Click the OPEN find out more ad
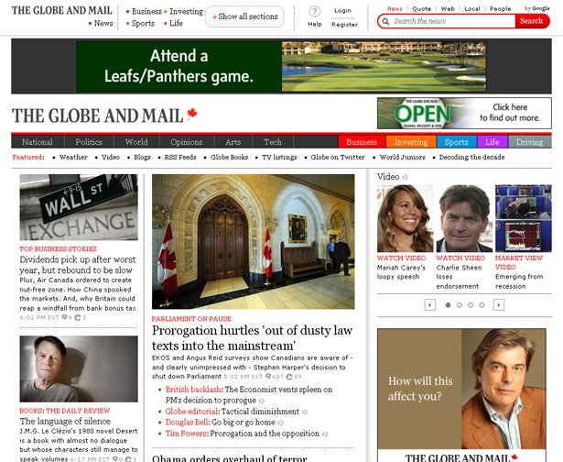Viewport: 563px width, 462px height. click(464, 113)
